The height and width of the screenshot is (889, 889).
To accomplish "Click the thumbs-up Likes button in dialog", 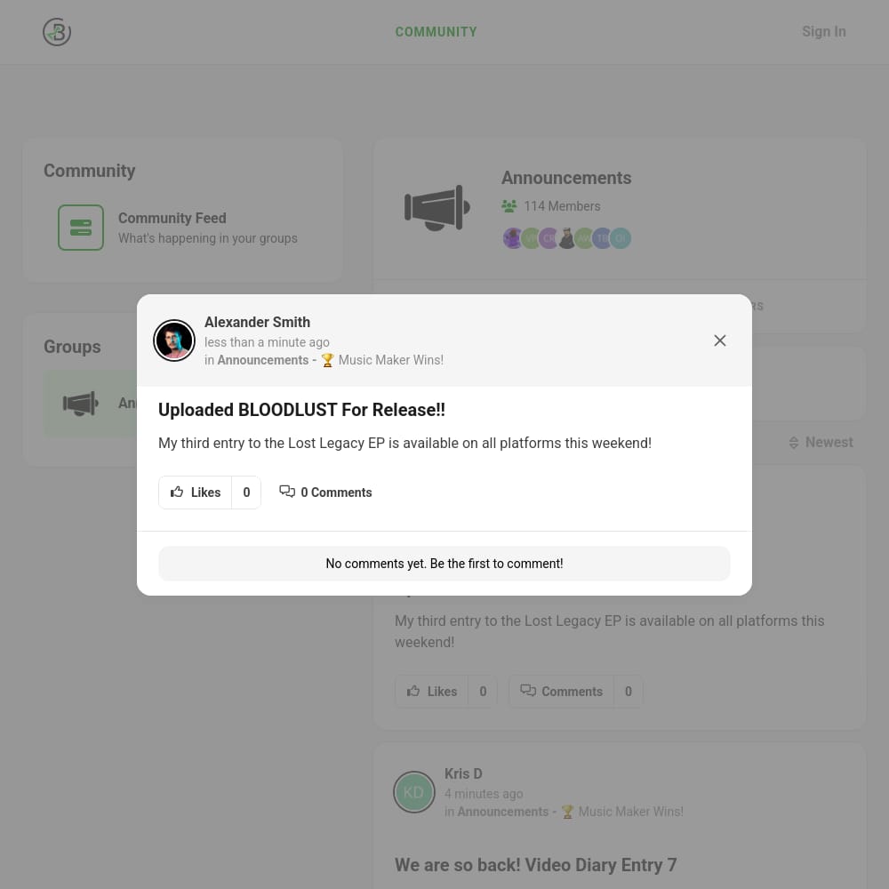I will [x=195, y=493].
